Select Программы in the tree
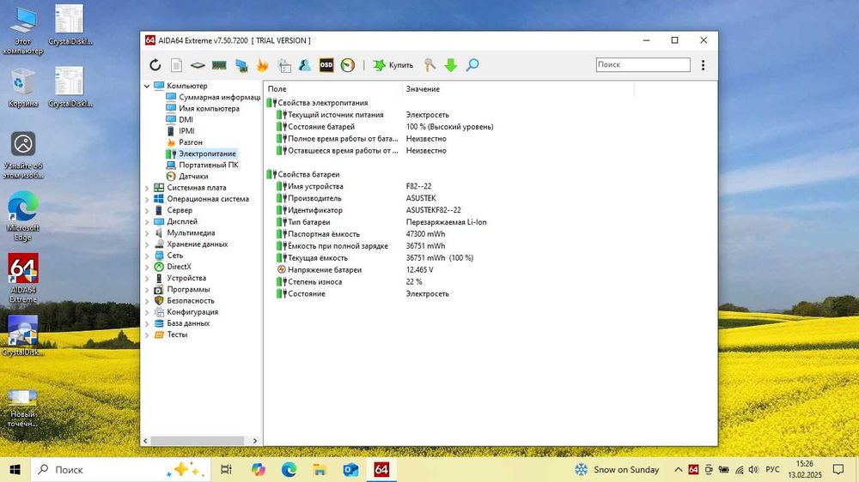The width and height of the screenshot is (859, 482). 188,289
